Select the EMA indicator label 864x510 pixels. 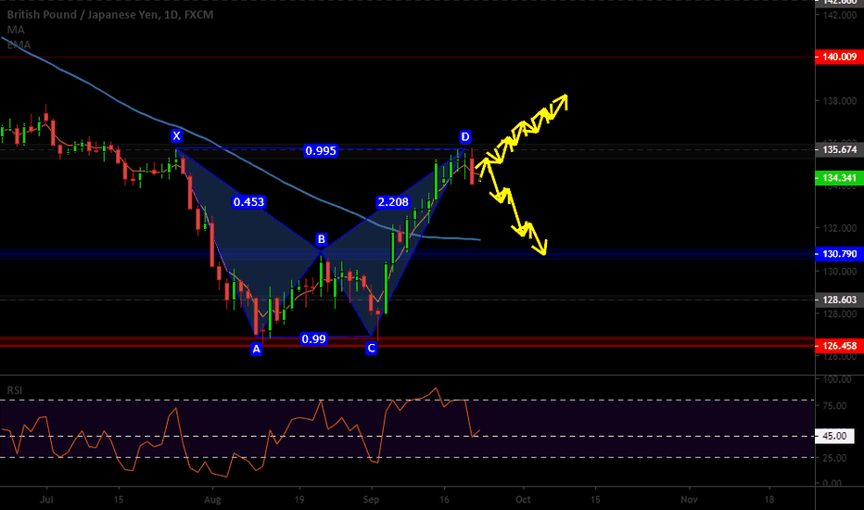click(19, 45)
